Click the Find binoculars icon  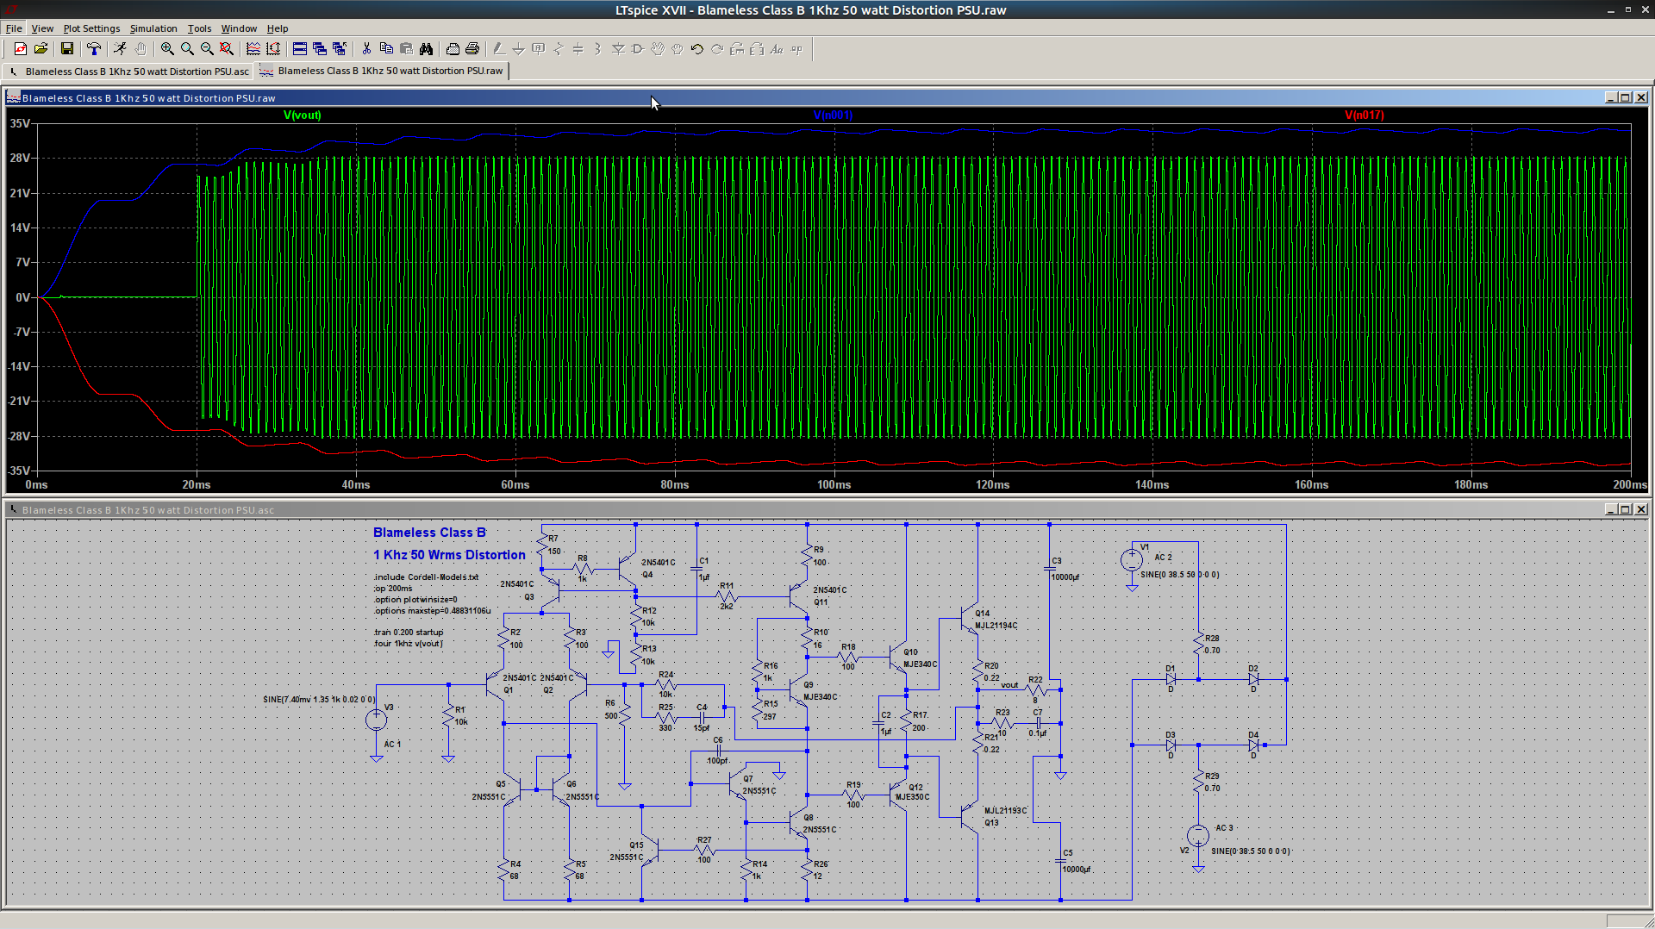tap(426, 49)
